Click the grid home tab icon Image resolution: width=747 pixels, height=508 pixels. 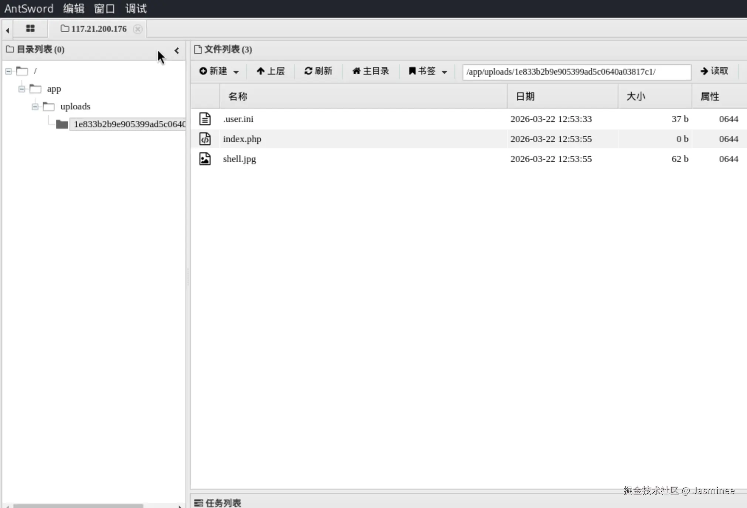point(30,28)
